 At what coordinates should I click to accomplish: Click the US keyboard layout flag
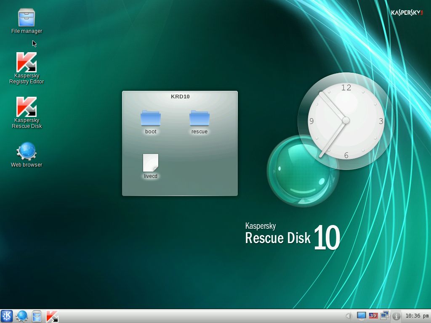pyautogui.click(x=373, y=316)
